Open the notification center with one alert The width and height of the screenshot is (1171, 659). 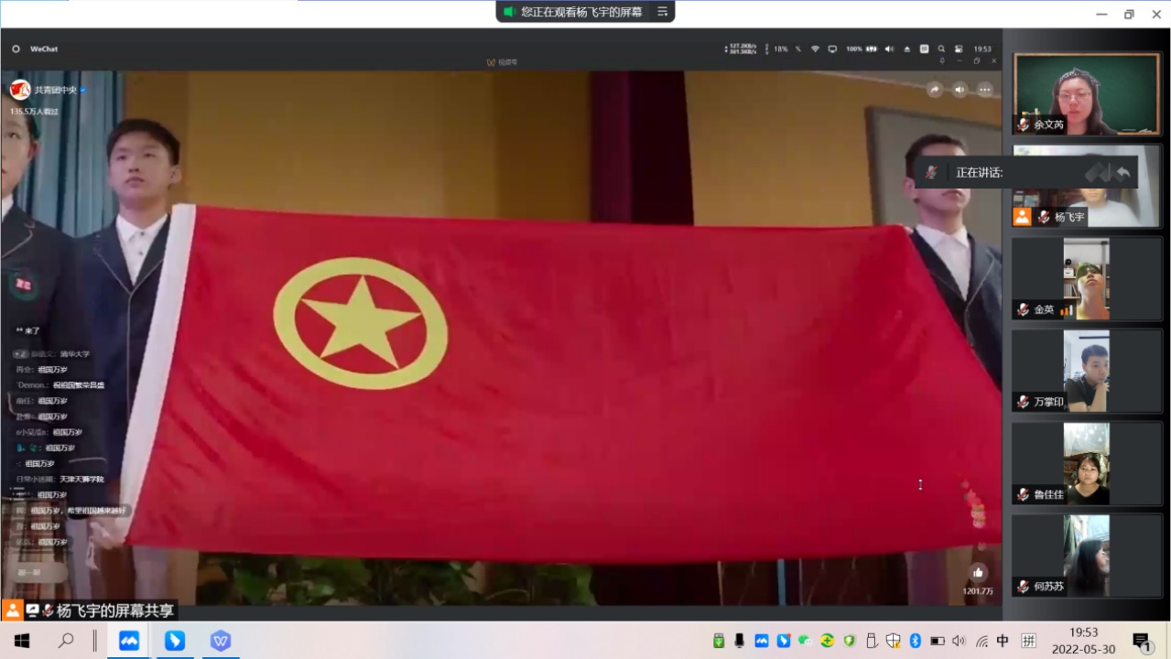pos(1142,642)
